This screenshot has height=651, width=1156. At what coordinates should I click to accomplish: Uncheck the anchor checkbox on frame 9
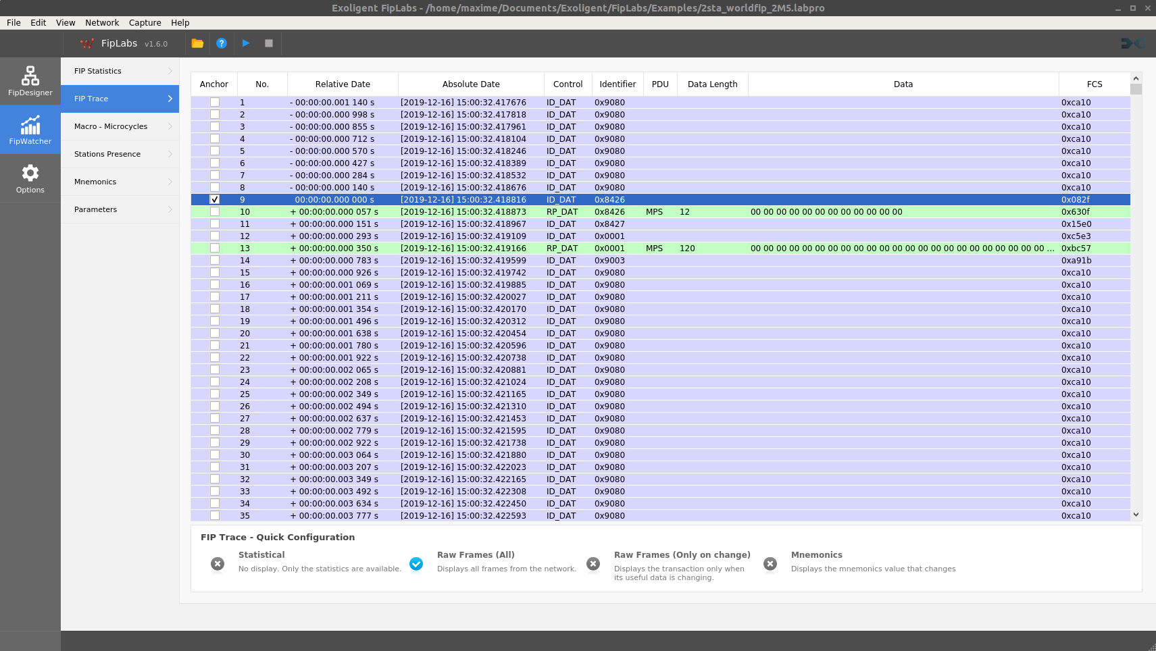tap(215, 200)
